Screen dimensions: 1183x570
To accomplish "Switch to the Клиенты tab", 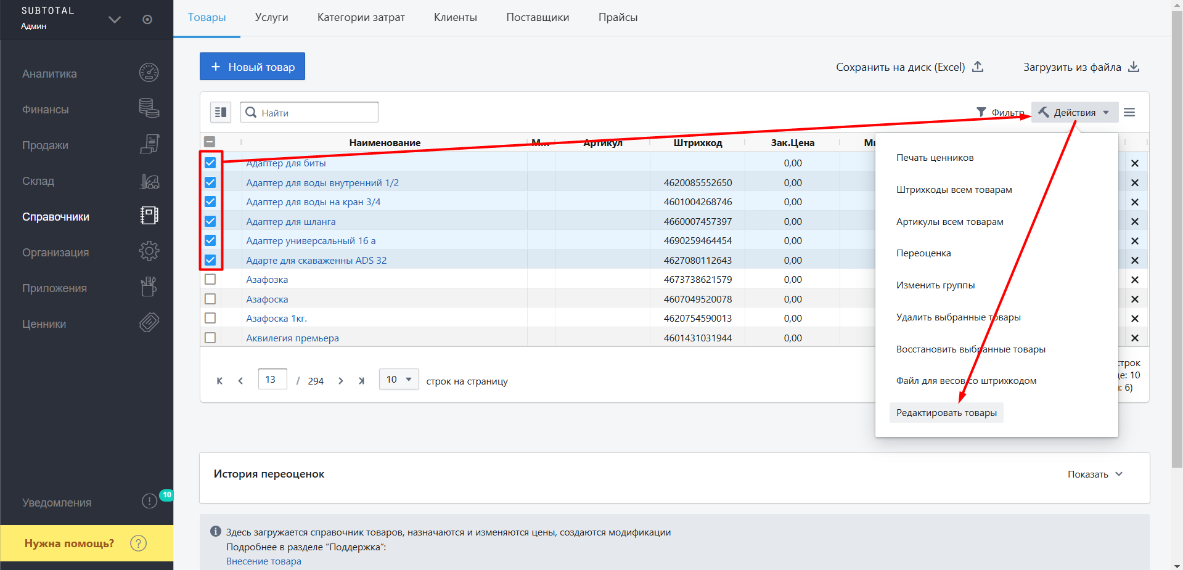I will click(x=456, y=17).
